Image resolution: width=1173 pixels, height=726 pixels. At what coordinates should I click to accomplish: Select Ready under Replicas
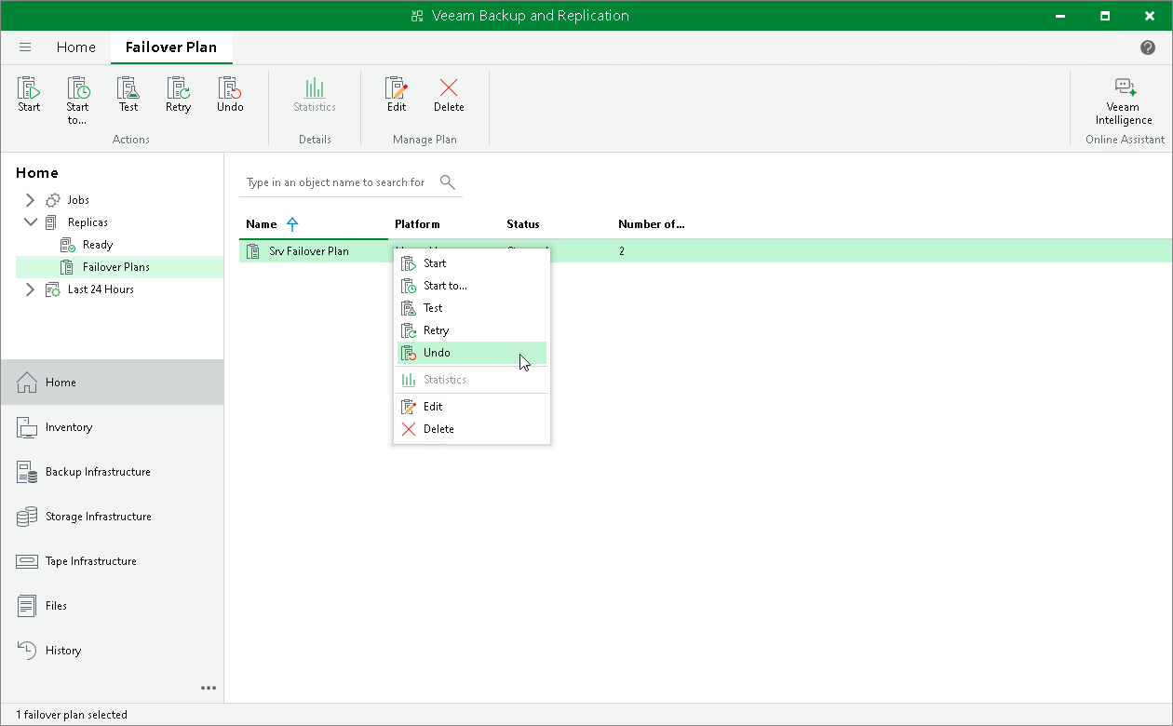(x=97, y=245)
